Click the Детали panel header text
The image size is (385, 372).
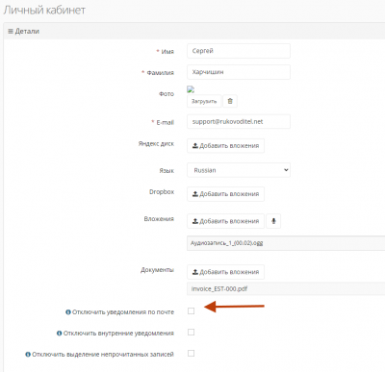pyautogui.click(x=27, y=31)
